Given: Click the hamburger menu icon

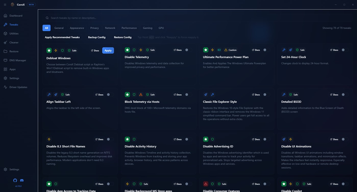Looking at the screenshot, I should (x=5, y=5).
